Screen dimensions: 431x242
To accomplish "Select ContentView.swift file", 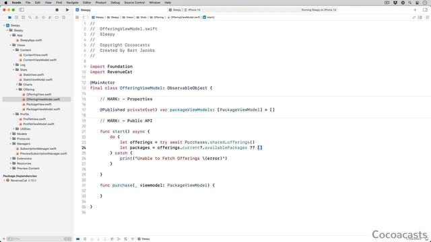I will (x=36, y=55).
